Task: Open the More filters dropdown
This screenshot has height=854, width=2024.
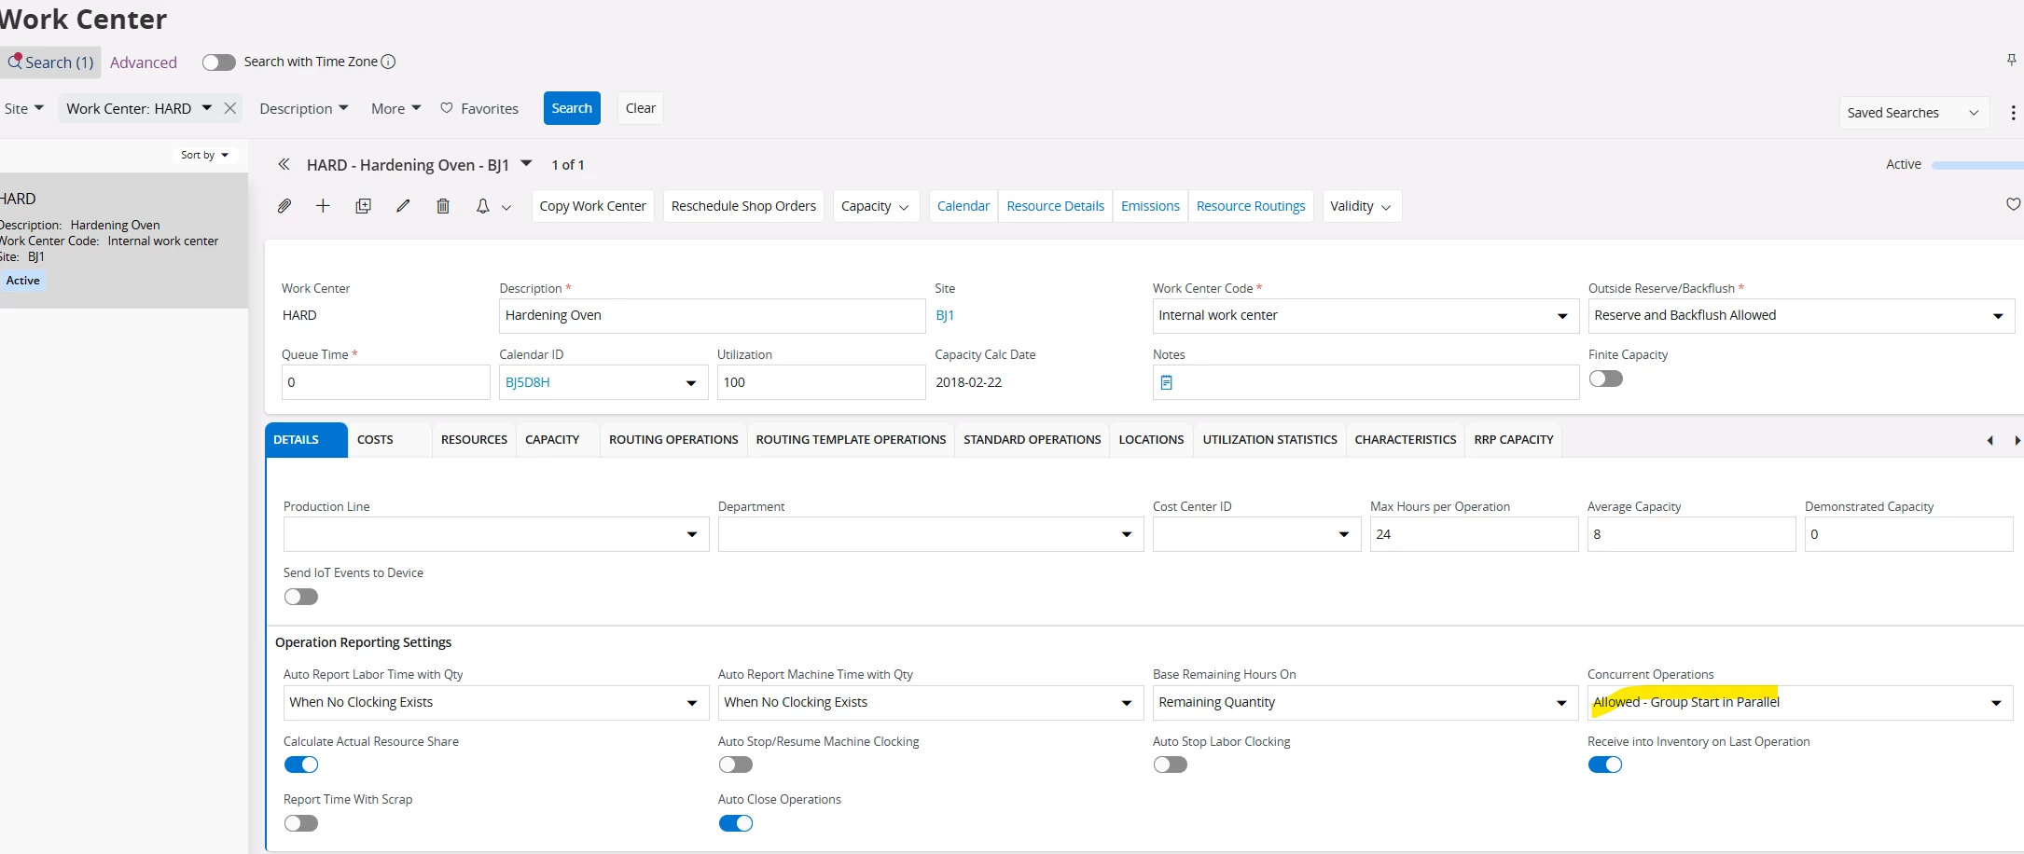Action: [x=395, y=108]
